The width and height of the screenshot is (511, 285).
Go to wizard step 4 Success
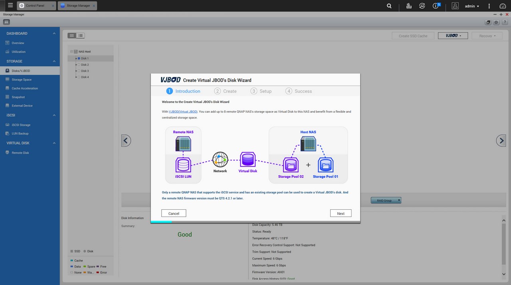click(x=299, y=91)
